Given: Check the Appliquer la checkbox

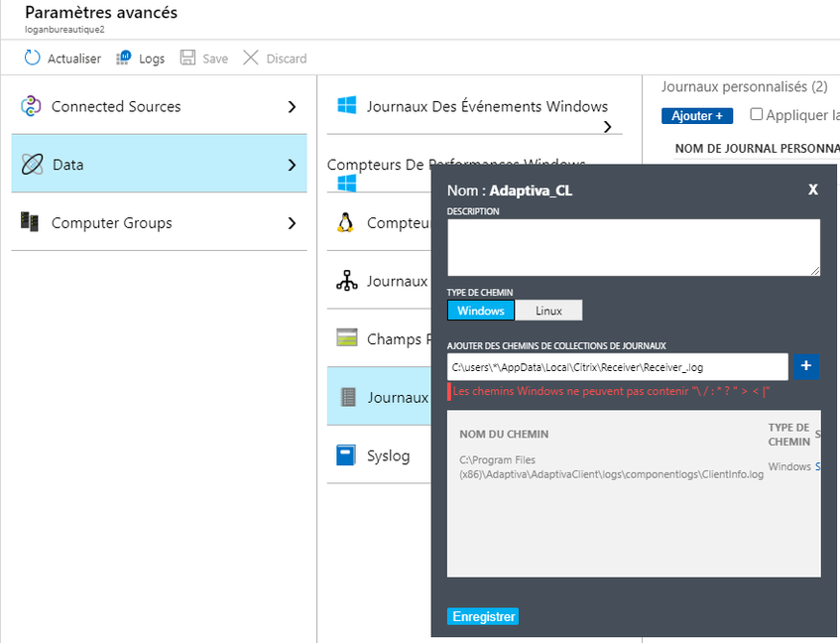Looking at the screenshot, I should pyautogui.click(x=757, y=115).
